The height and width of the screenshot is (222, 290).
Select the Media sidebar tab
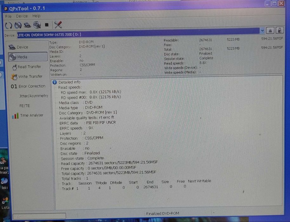pyautogui.click(x=28, y=57)
